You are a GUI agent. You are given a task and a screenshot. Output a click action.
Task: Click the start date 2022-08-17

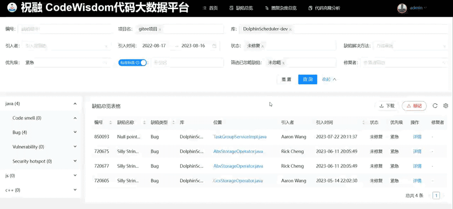[154, 46]
